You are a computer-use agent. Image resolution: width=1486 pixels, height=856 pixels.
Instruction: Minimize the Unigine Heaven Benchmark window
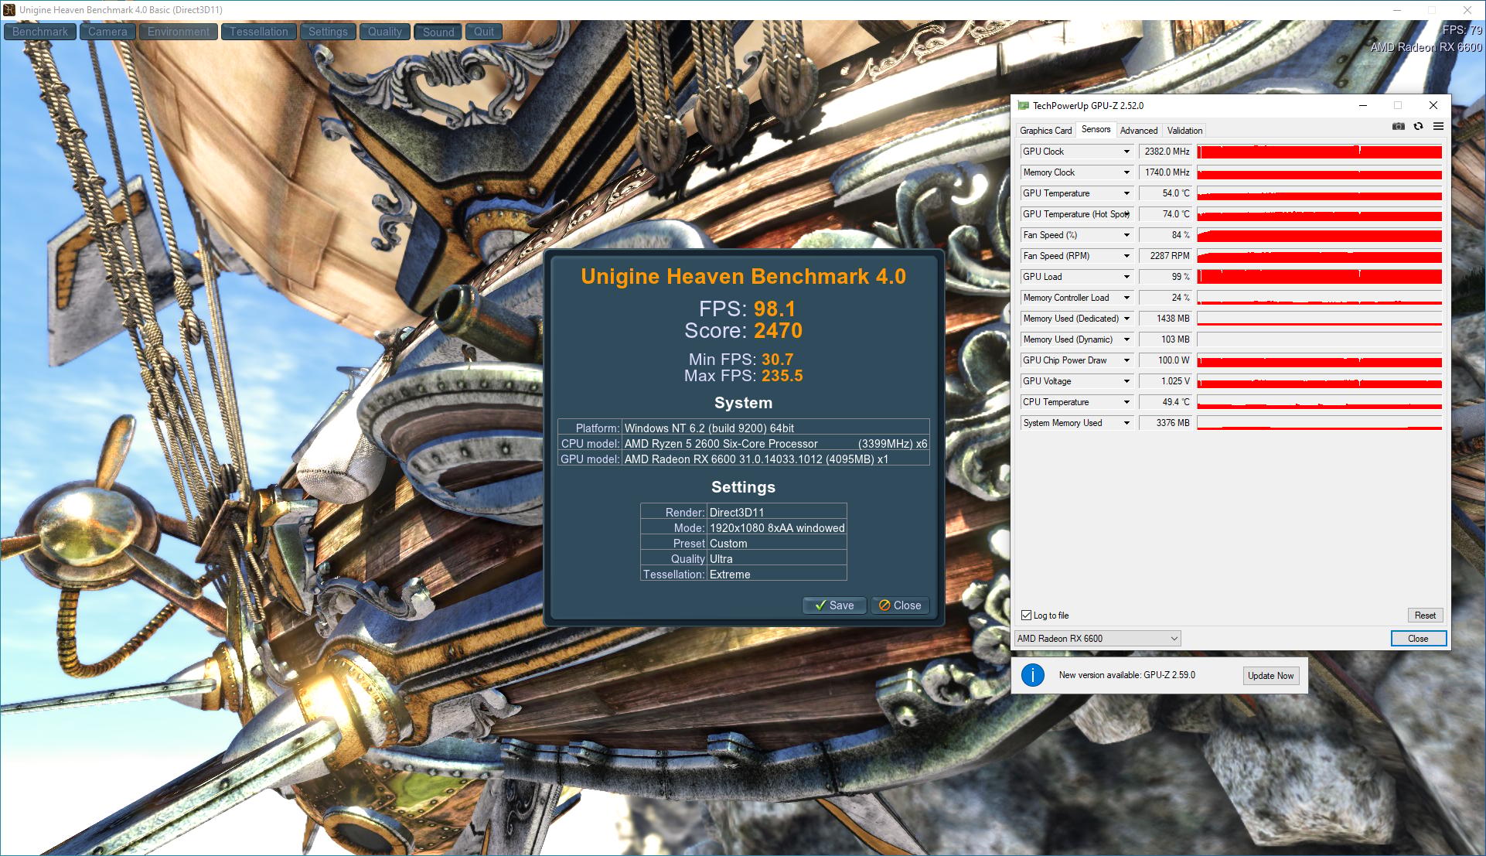pyautogui.click(x=1397, y=10)
